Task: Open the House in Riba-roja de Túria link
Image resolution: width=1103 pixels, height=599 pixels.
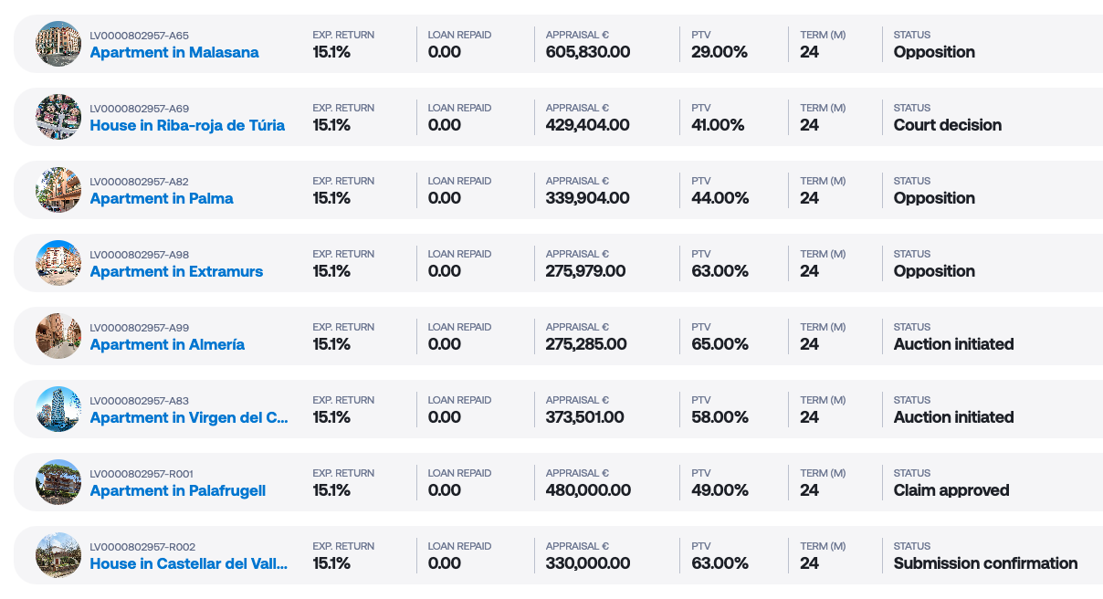Action: pyautogui.click(x=187, y=126)
